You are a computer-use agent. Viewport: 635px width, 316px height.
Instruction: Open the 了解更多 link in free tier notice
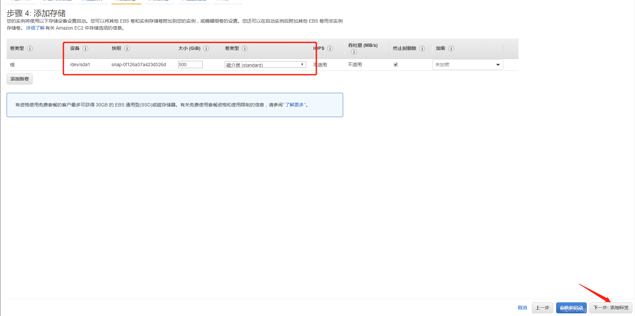tap(295, 105)
